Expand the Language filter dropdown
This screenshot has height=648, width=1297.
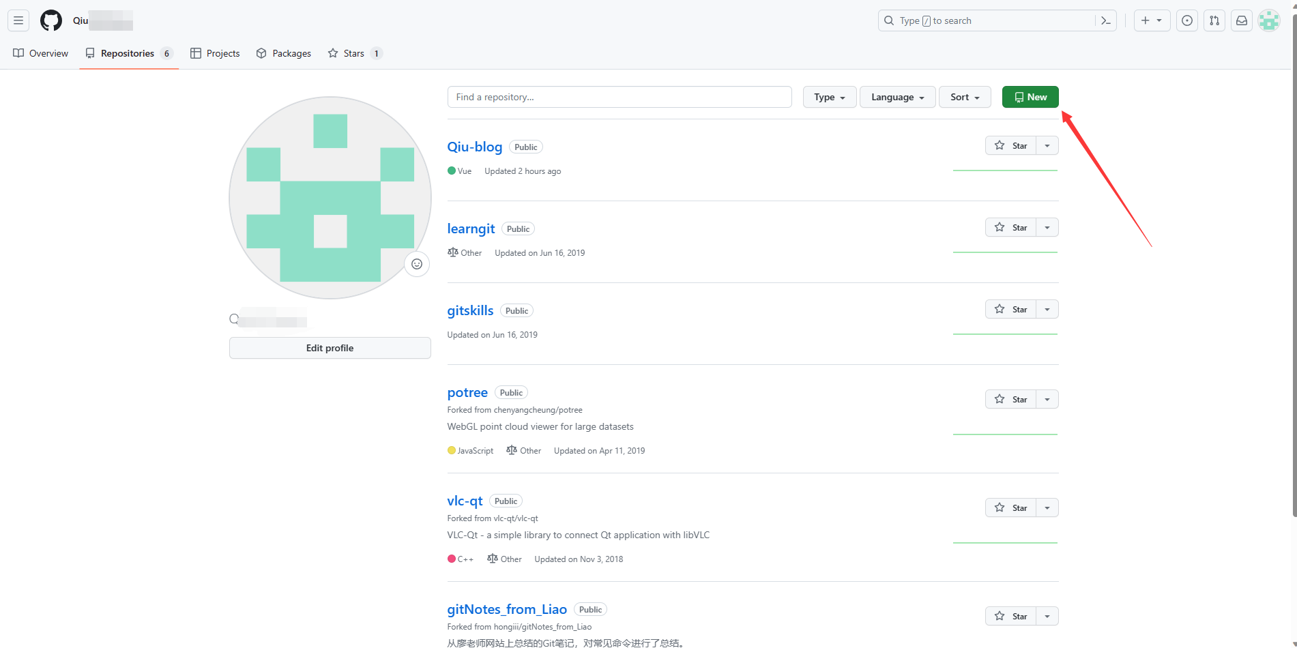tap(898, 97)
